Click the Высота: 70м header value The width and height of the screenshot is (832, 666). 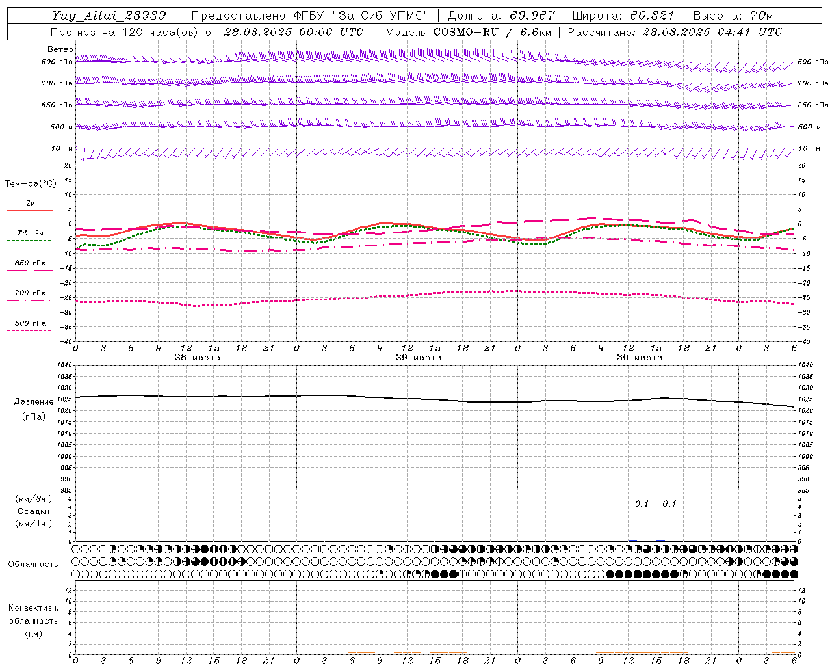pos(733,16)
